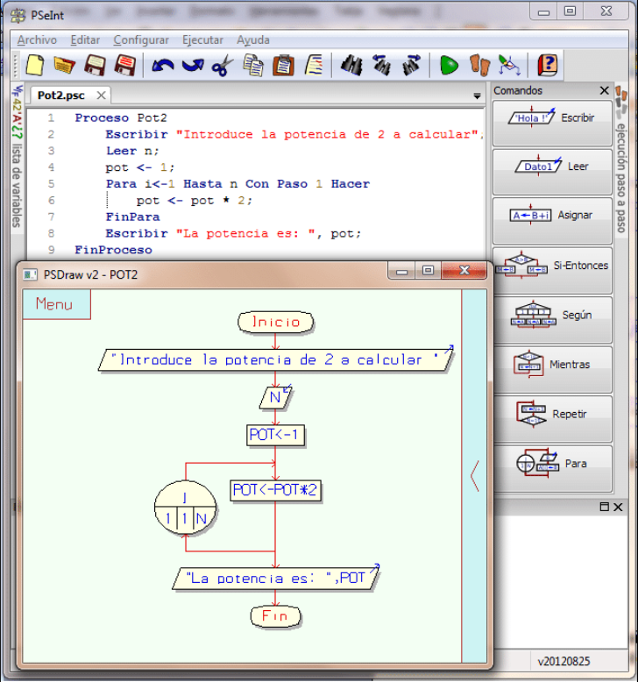Insert the Si-Entonces command
The height and width of the screenshot is (682, 638).
tap(552, 266)
